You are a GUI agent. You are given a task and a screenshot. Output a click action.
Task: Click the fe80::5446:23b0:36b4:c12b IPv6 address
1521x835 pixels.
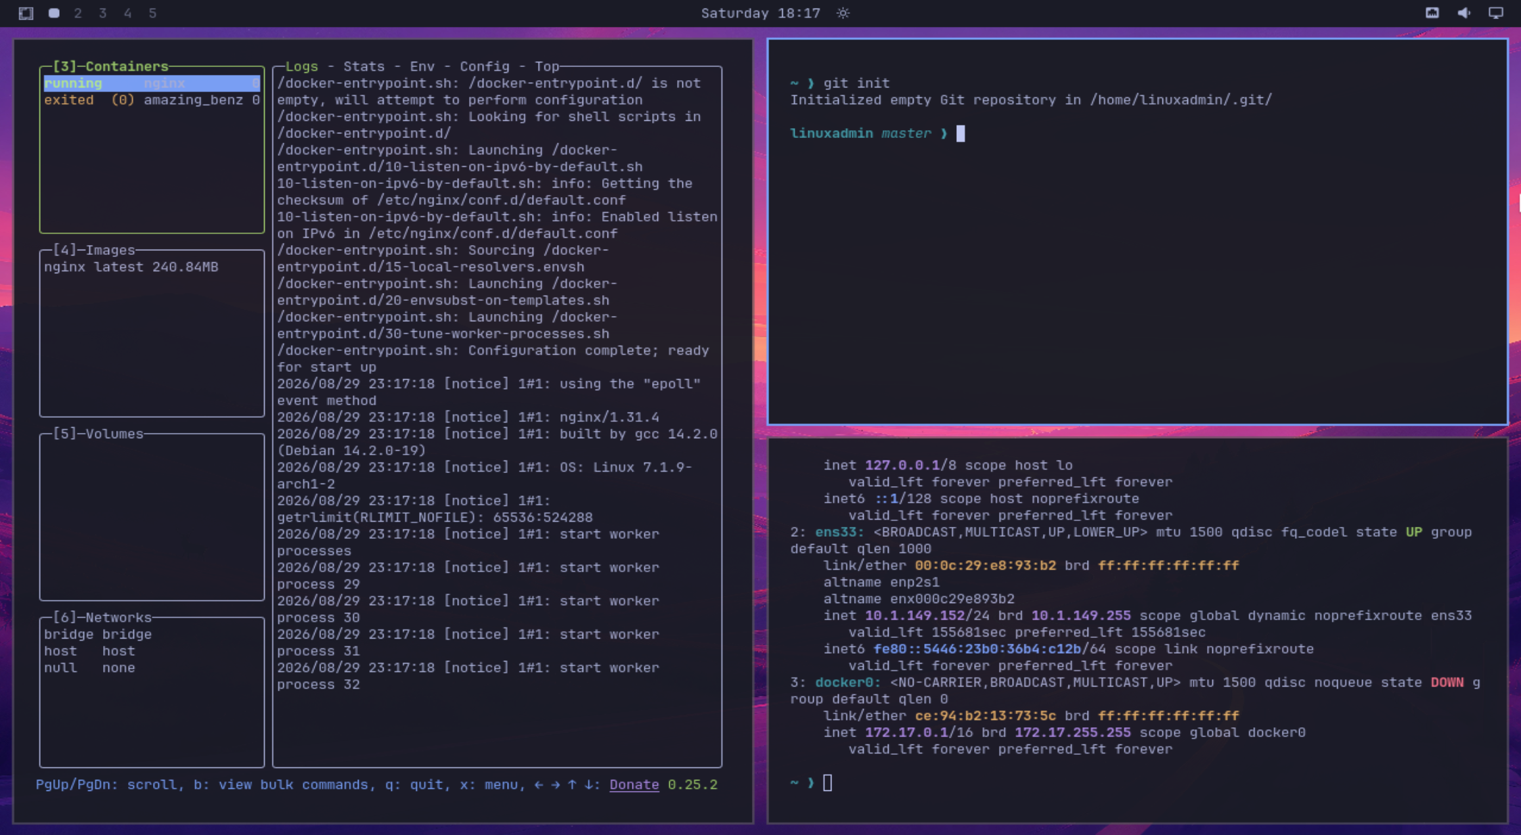pyautogui.click(x=977, y=649)
